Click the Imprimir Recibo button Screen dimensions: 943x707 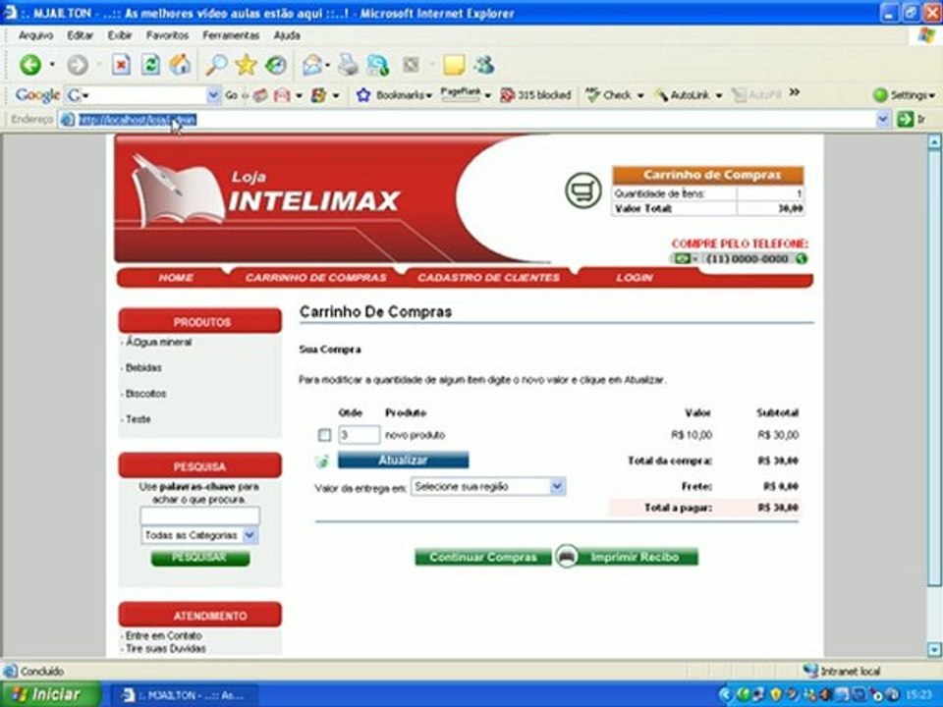(x=637, y=557)
